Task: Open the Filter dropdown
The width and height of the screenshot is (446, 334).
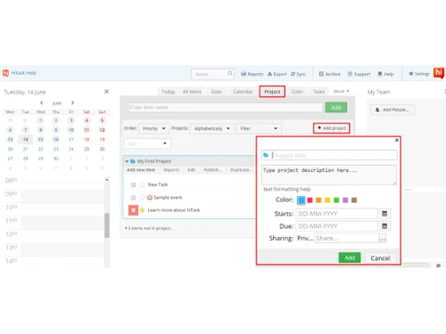Action: click(x=258, y=128)
